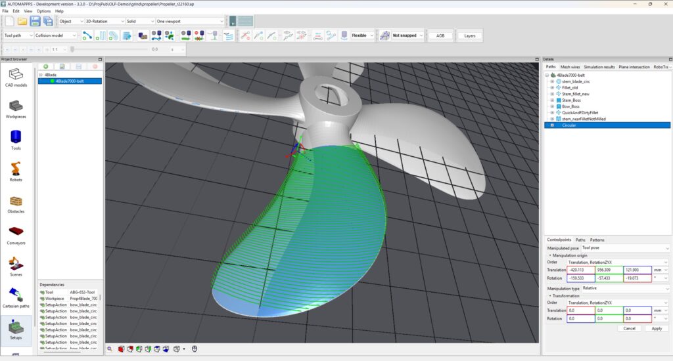This screenshot has height=361, width=673.
Task: Select 4Blade7000-belt in the project browser
Action: point(70,81)
